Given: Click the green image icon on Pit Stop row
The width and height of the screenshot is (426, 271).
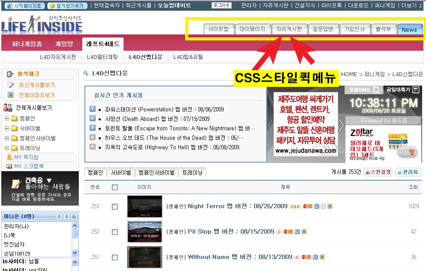Looking at the screenshot, I should coord(304,231).
